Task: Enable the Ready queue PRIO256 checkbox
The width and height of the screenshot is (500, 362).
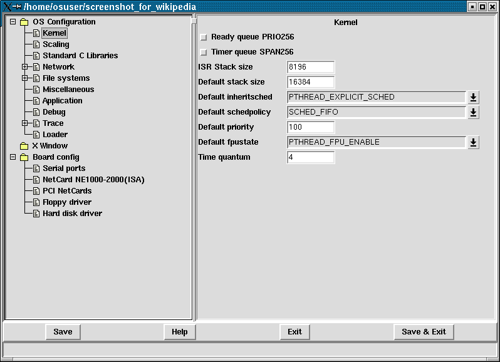Action: [203, 38]
